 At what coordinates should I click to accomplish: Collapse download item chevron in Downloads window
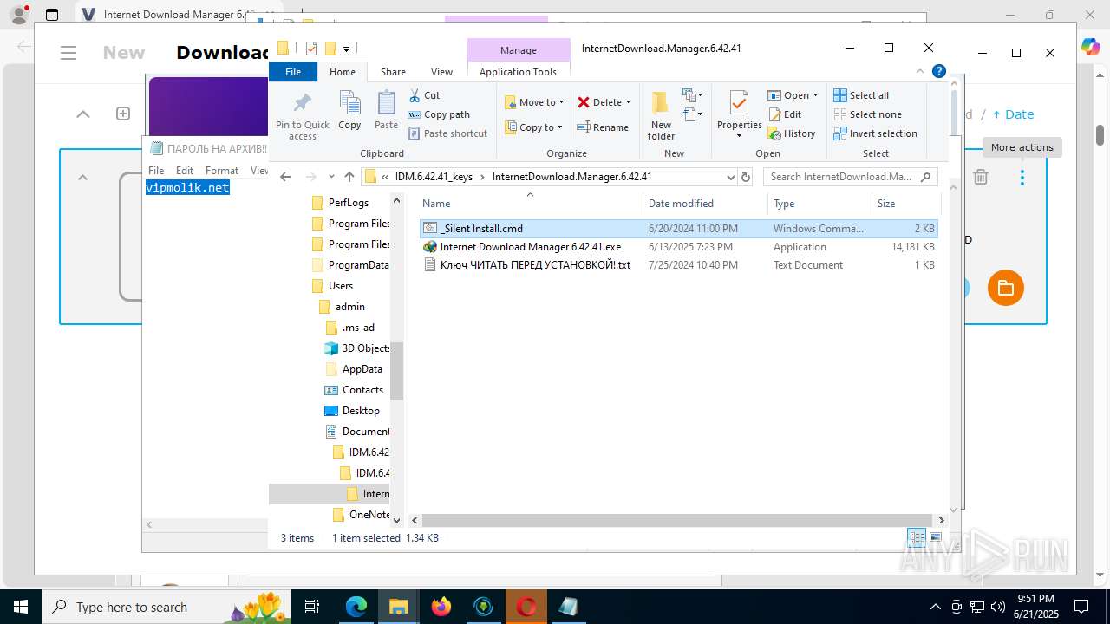point(82,178)
